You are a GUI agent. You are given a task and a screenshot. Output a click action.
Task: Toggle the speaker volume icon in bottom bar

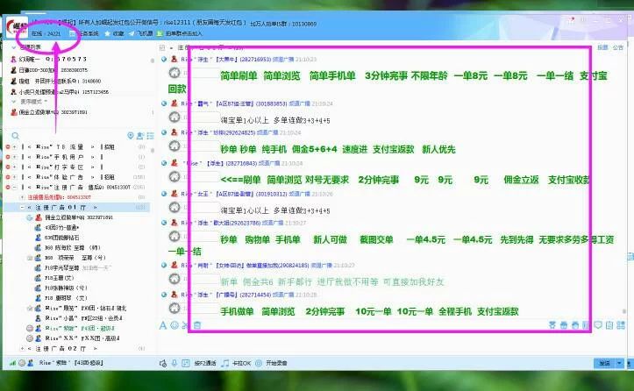[x=163, y=363]
